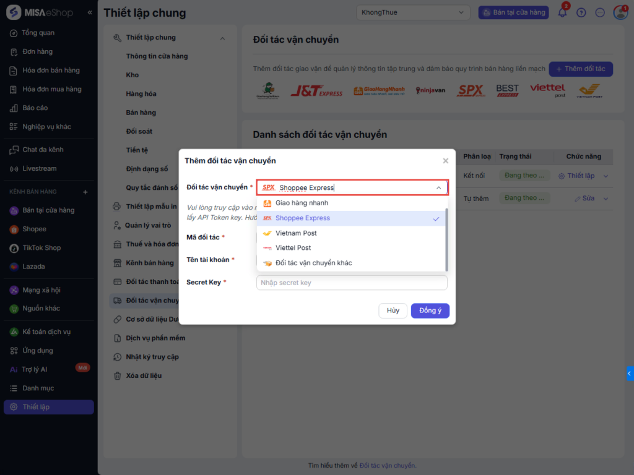The height and width of the screenshot is (475, 634).
Task: Collapse the Đối tác vận chuyển combo box
Action: (x=439, y=188)
